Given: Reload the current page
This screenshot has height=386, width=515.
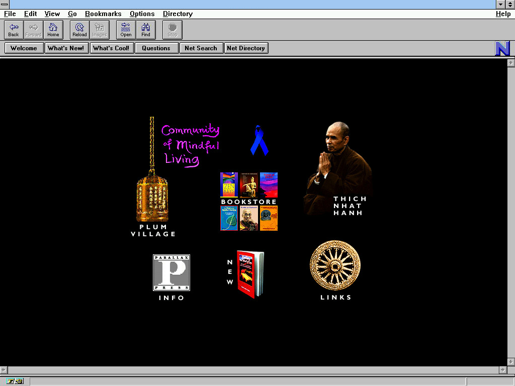Looking at the screenshot, I should pyautogui.click(x=79, y=30).
